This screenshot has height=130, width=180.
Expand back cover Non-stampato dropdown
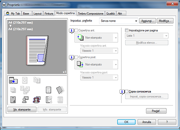pos(96,65)
